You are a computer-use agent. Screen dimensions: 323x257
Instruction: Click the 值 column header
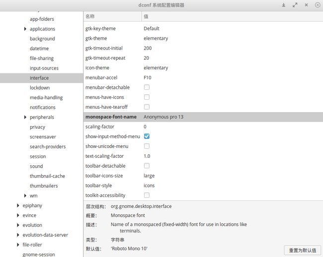point(232,16)
